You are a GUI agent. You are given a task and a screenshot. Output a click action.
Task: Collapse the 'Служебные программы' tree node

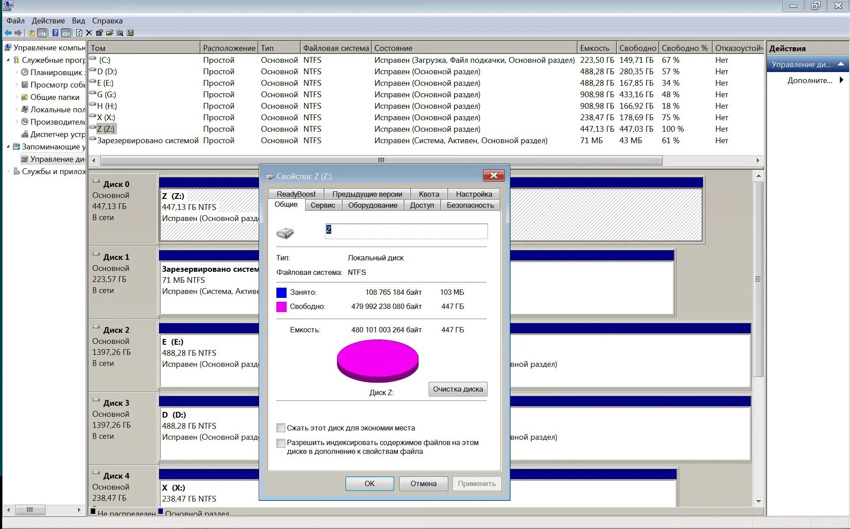pyautogui.click(x=8, y=60)
